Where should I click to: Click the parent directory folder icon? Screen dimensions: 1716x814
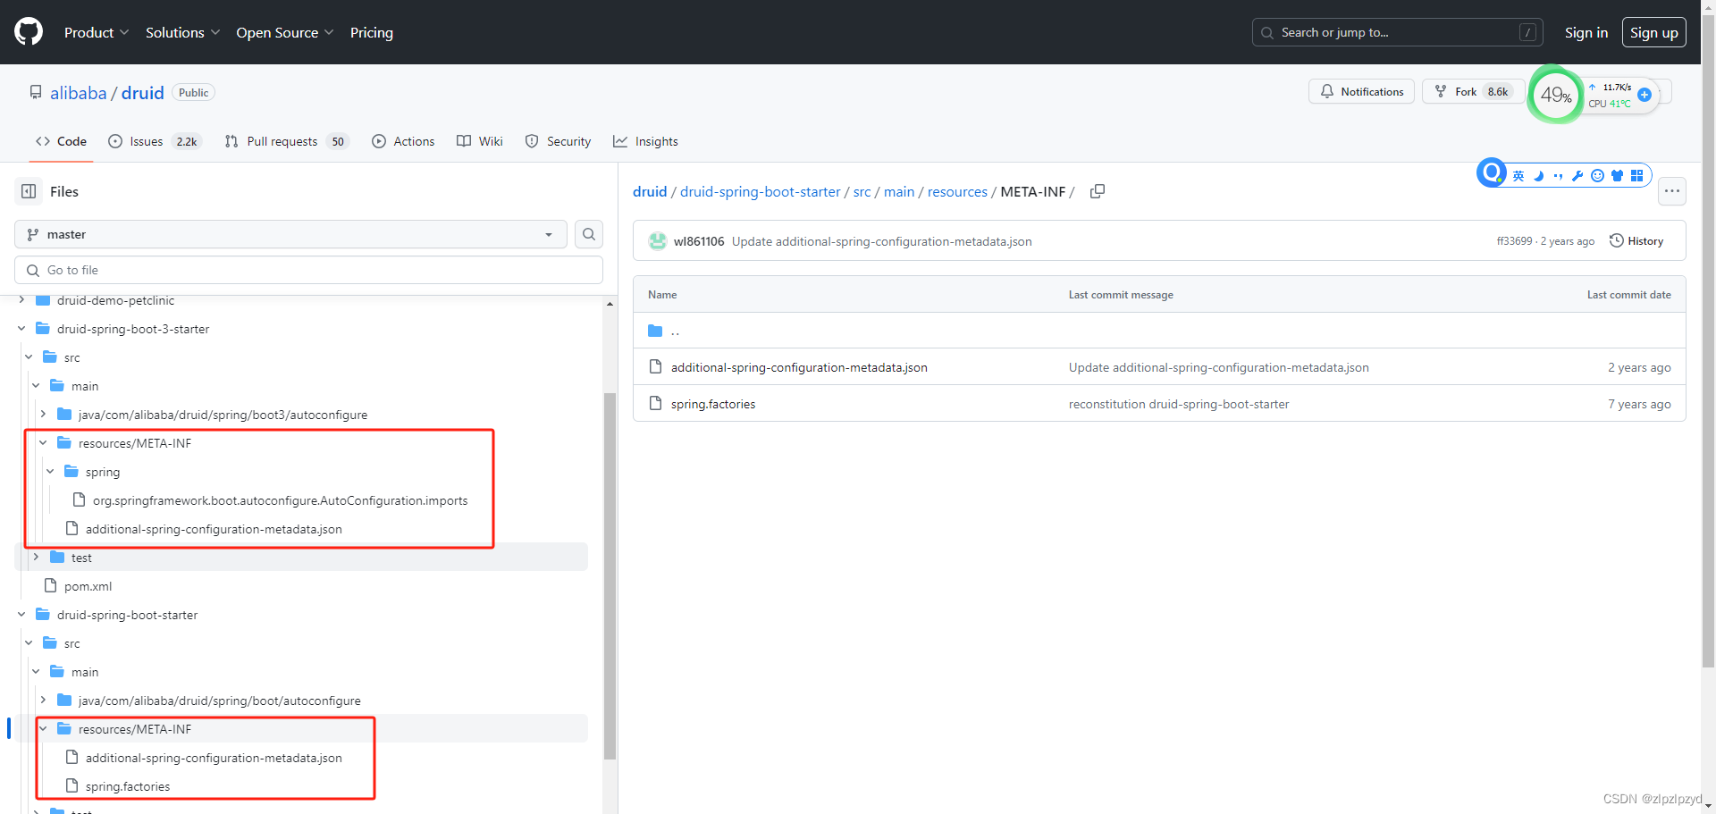pyautogui.click(x=655, y=331)
